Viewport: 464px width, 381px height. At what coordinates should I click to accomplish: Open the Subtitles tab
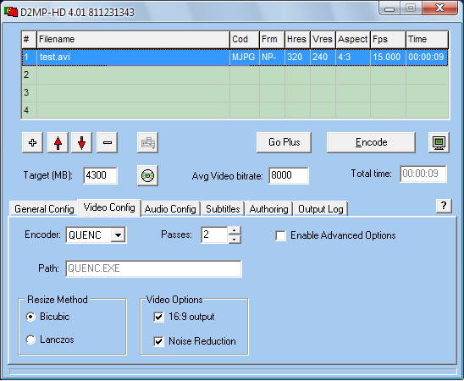click(223, 209)
